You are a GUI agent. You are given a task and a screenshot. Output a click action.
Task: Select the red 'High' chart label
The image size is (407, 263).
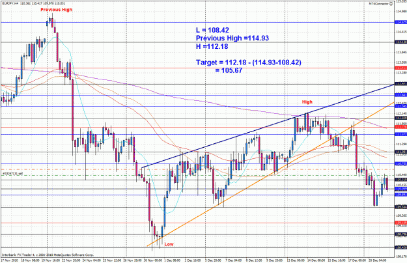307,102
